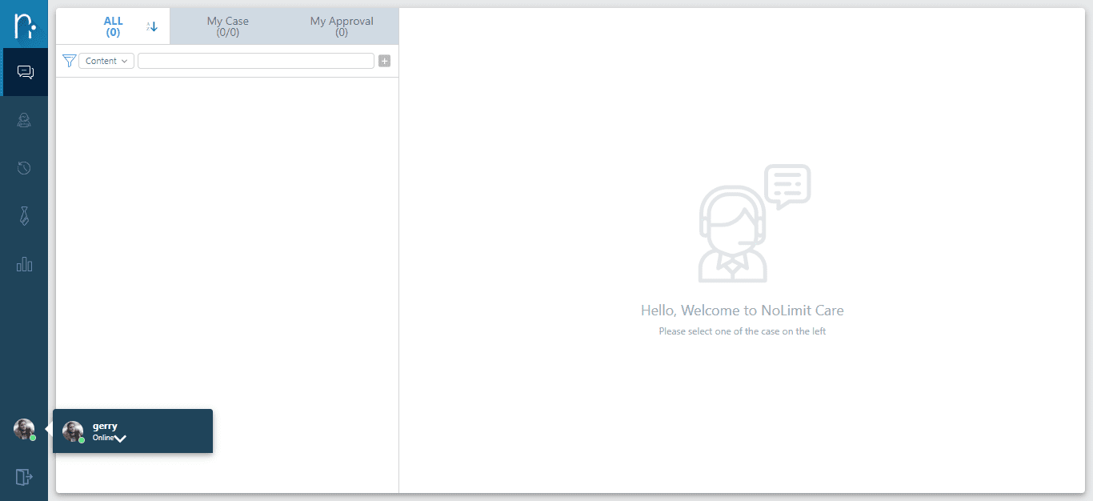This screenshot has width=1093, height=501.
Task: Switch to the ALL (0) tab
Action: 113,26
